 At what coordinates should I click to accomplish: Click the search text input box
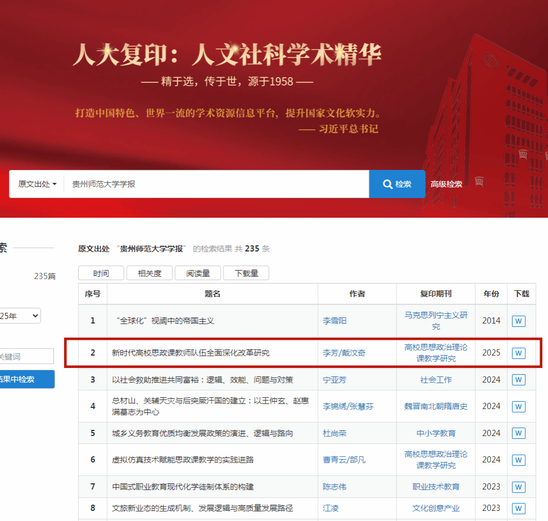216,184
